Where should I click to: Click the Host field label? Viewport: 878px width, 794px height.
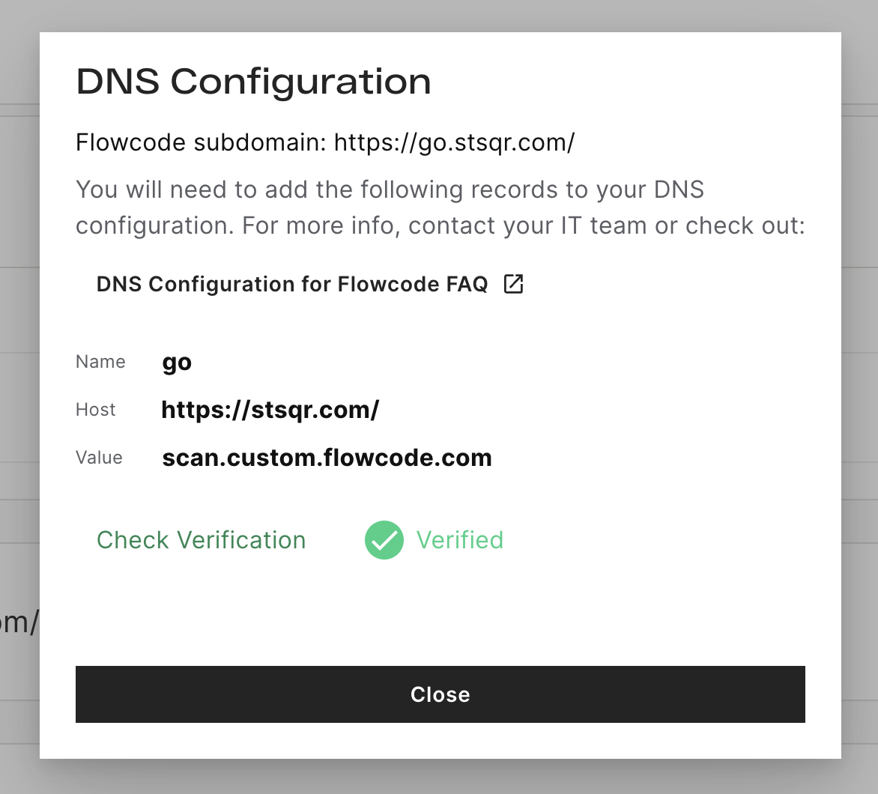coord(96,410)
